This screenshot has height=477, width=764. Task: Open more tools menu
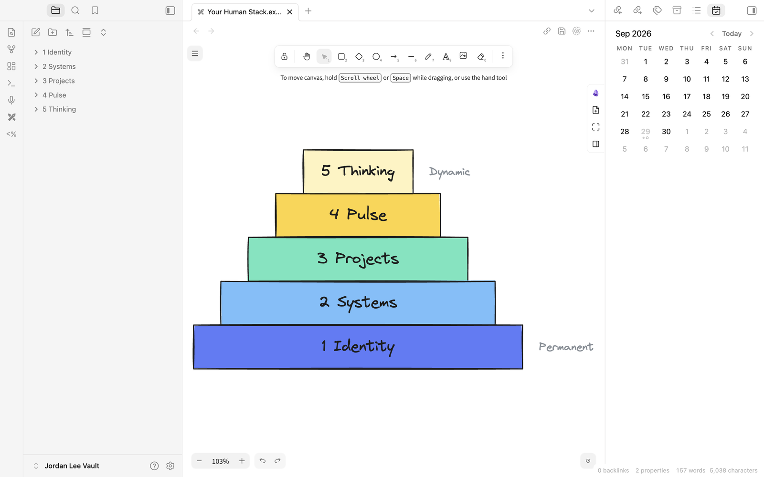[x=503, y=56]
